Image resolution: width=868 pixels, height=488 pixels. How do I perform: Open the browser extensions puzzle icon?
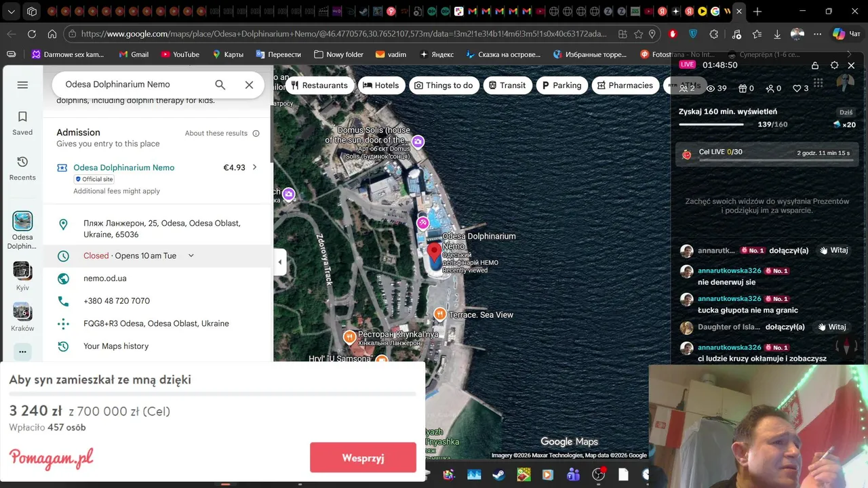click(714, 34)
